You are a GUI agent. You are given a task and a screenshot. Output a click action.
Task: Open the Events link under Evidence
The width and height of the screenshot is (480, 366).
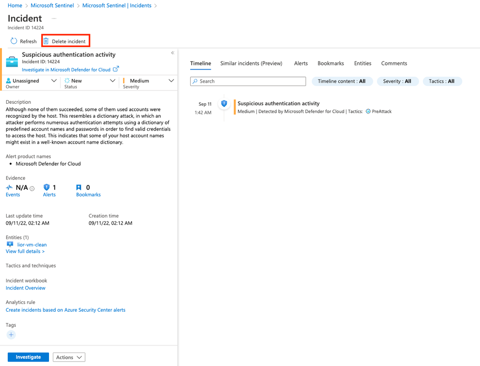tap(13, 195)
